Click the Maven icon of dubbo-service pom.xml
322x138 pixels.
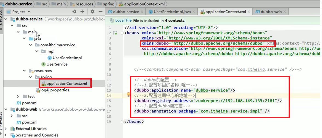tap(19, 103)
